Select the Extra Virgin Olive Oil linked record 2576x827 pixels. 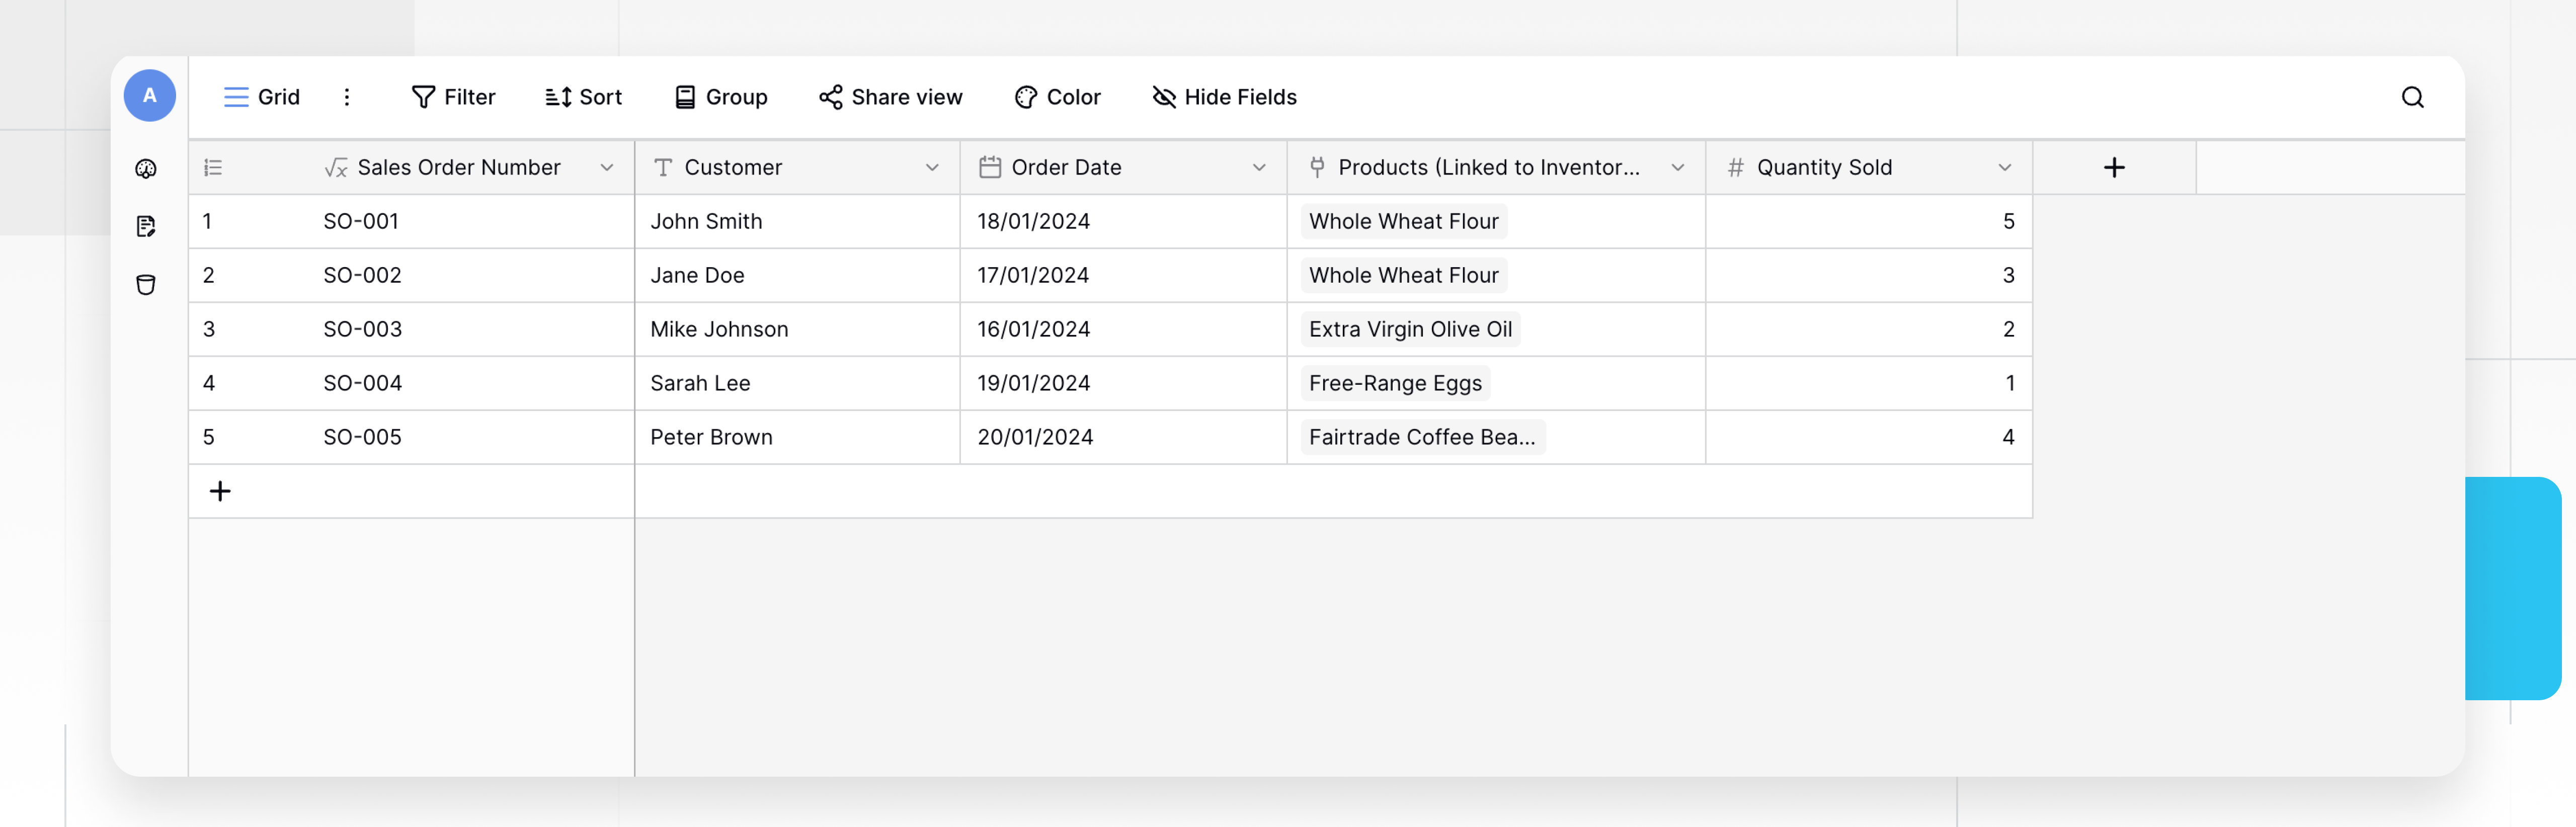click(x=1409, y=329)
